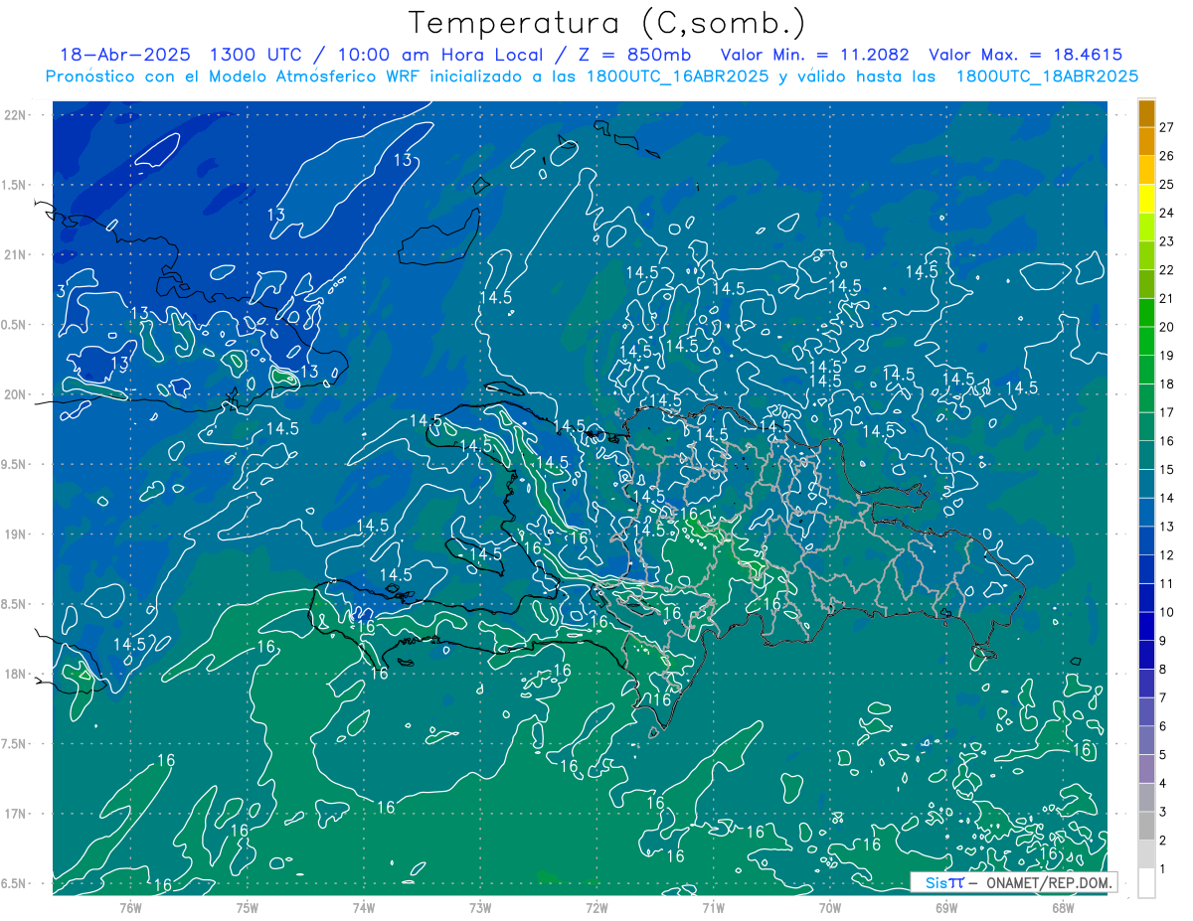Click the '19N' latitude axis label
Image resolution: width=1193 pixels, height=921 pixels.
click(x=15, y=535)
